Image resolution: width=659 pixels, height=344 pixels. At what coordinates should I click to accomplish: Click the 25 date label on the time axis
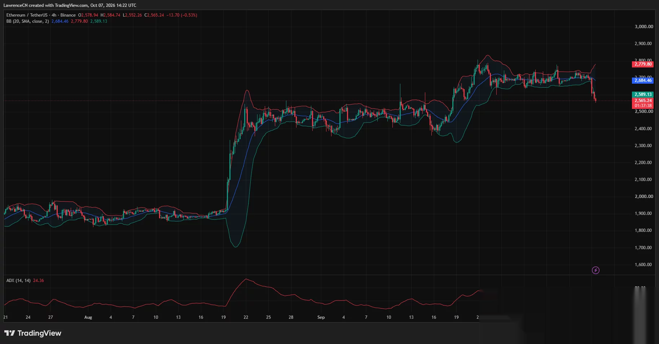(268, 317)
